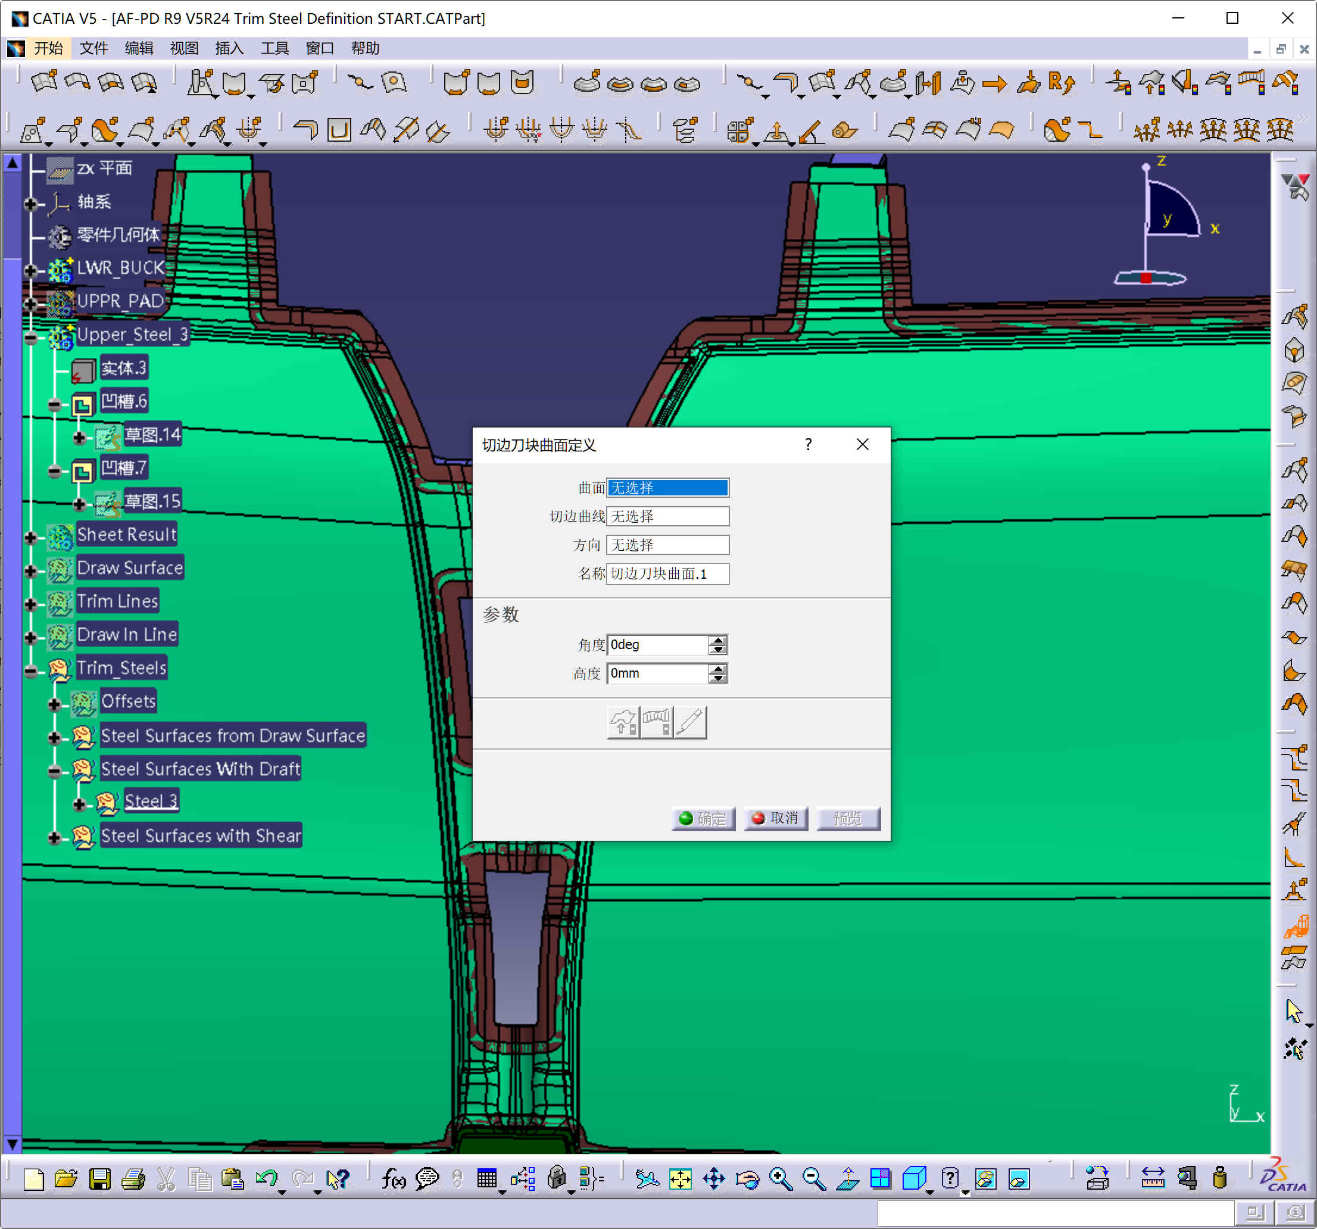Click the Pan arrows icon
The height and width of the screenshot is (1229, 1317).
click(713, 1180)
